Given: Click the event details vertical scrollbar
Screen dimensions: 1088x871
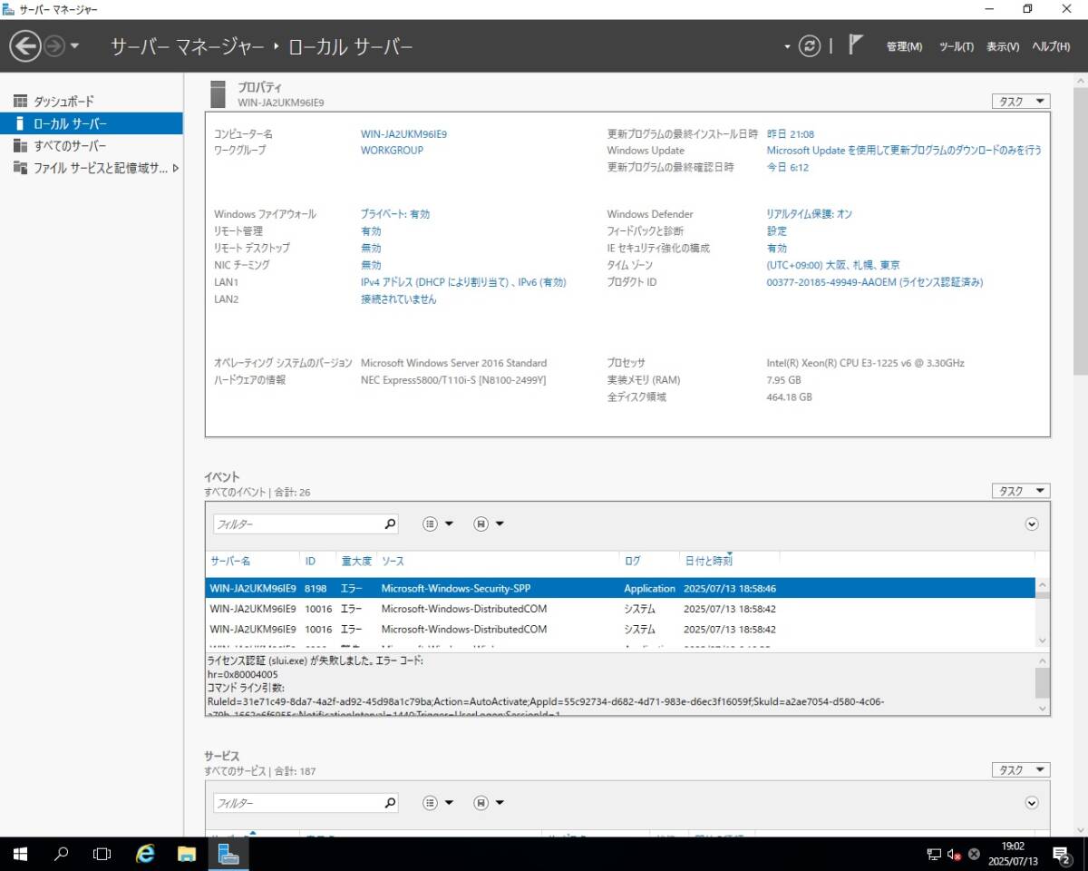Looking at the screenshot, I should click(x=1043, y=685).
